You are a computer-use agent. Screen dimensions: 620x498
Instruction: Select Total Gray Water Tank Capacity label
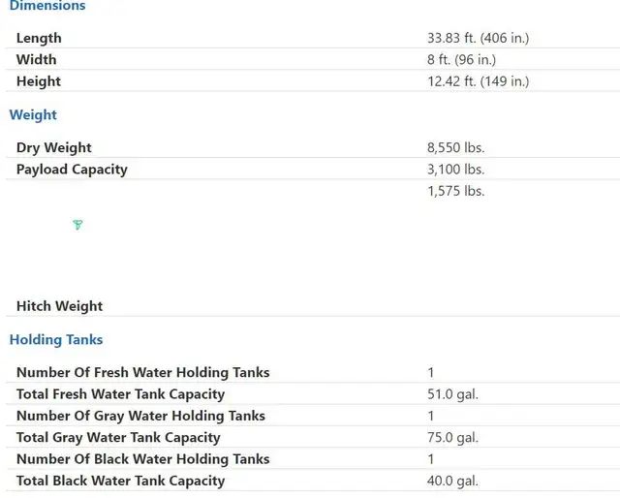click(118, 438)
